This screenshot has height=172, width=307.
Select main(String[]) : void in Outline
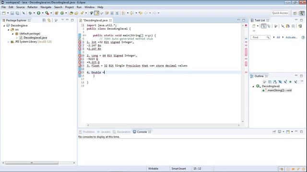point(279,90)
